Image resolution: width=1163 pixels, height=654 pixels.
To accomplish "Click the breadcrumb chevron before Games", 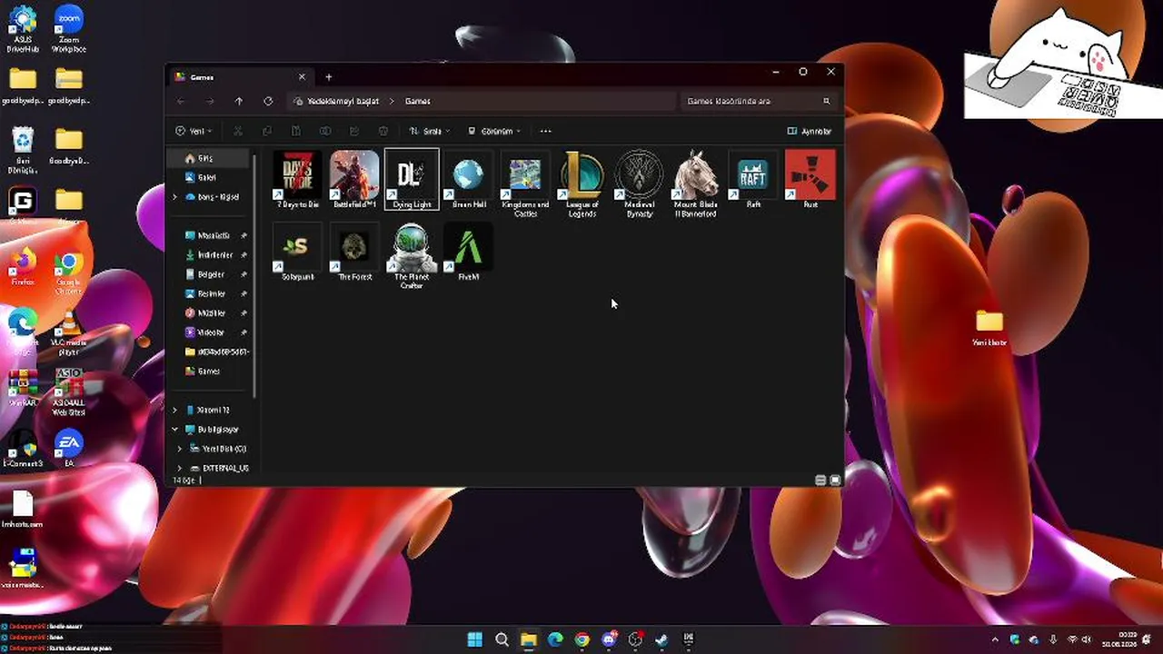I will [x=393, y=101].
